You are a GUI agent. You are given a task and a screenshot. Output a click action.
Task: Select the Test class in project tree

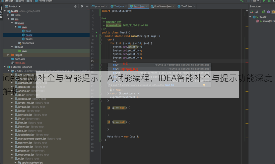coord(28,31)
